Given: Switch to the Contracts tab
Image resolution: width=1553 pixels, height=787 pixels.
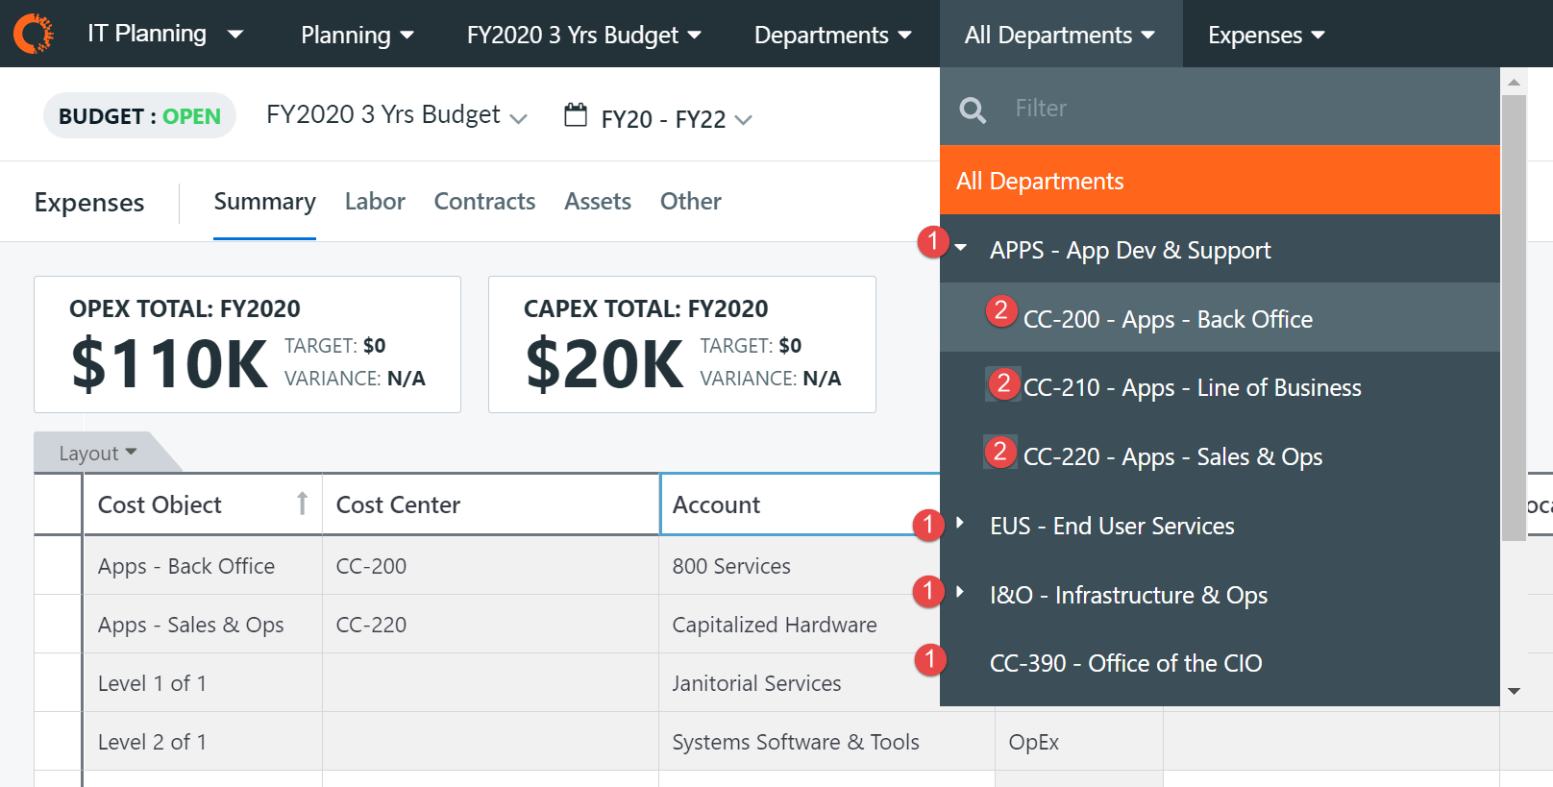Looking at the screenshot, I should click(484, 202).
